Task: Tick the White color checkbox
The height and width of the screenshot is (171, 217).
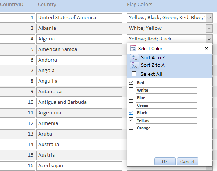Action: point(131,90)
